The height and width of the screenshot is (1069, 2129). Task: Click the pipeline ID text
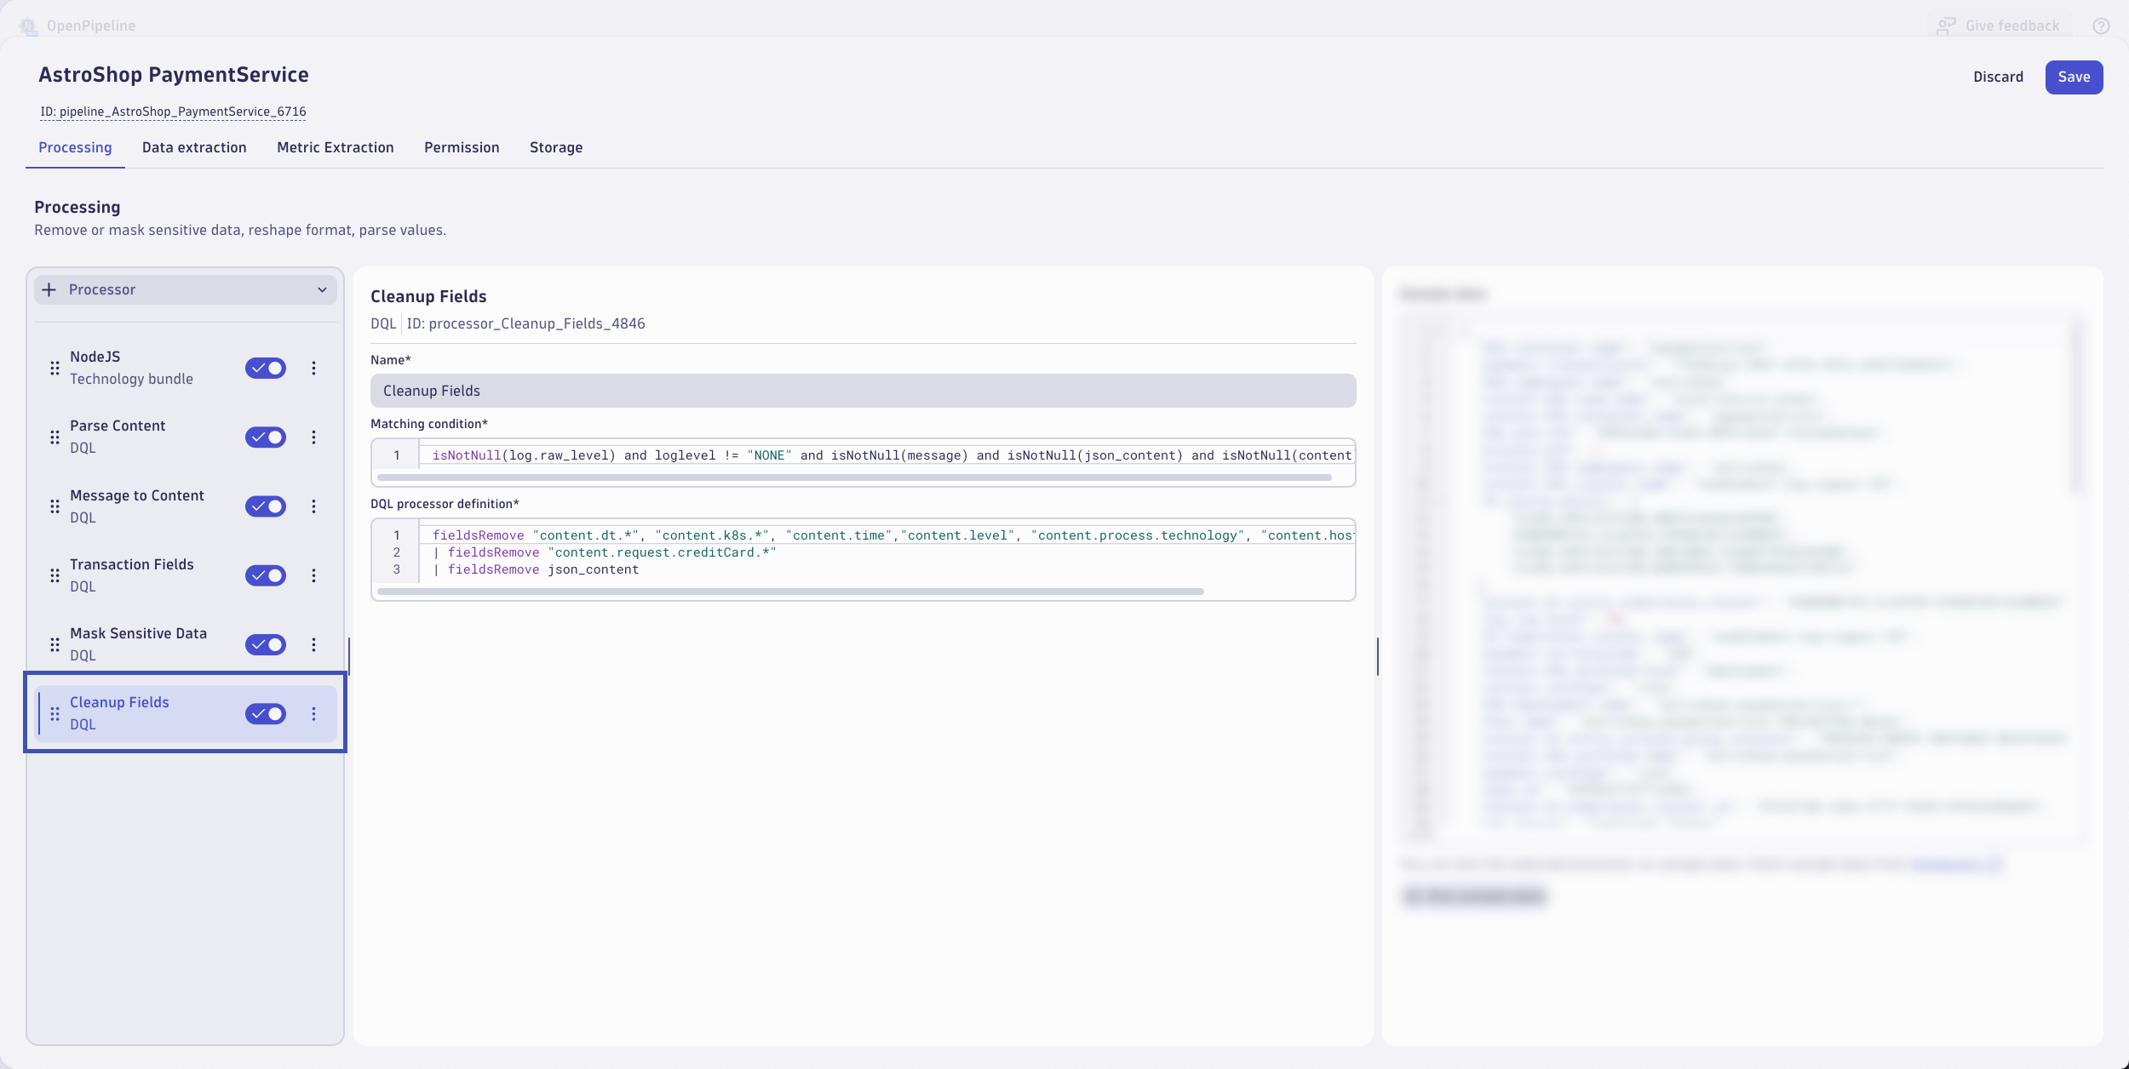pyautogui.click(x=173, y=111)
